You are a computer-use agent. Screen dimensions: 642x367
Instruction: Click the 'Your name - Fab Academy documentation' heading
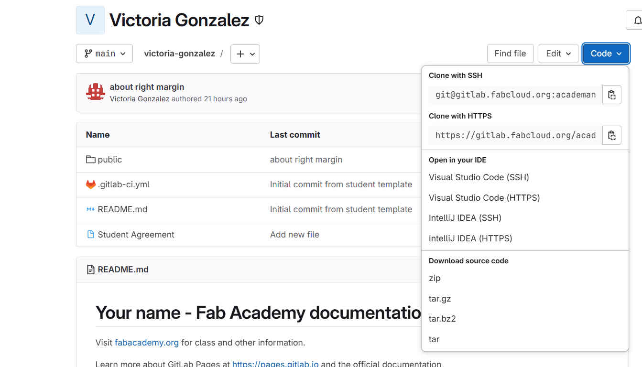click(x=258, y=313)
